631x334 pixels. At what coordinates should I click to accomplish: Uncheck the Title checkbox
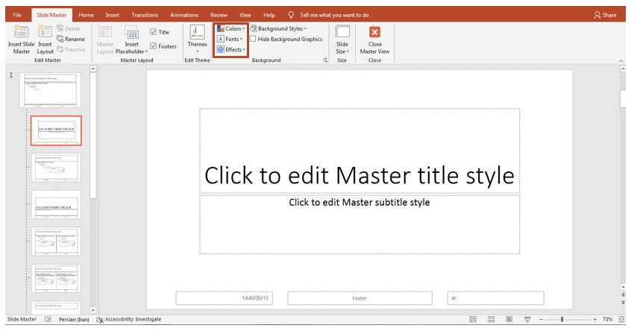pyautogui.click(x=154, y=32)
